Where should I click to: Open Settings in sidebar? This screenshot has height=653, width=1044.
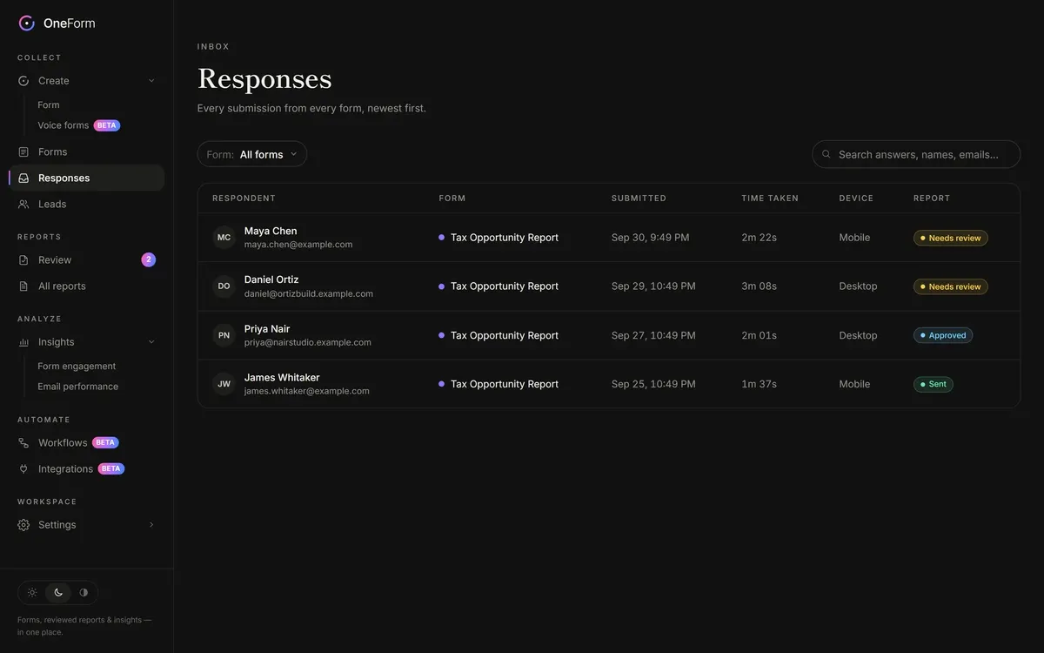point(86,525)
